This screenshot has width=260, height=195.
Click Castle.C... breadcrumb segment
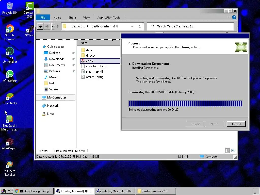tap(78, 26)
